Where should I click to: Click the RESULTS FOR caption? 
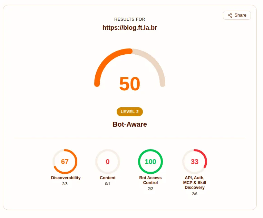[x=130, y=19]
